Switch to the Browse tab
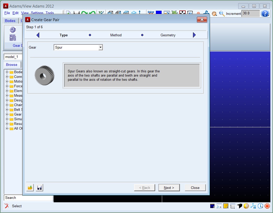The width and height of the screenshot is (273, 213). [12, 65]
